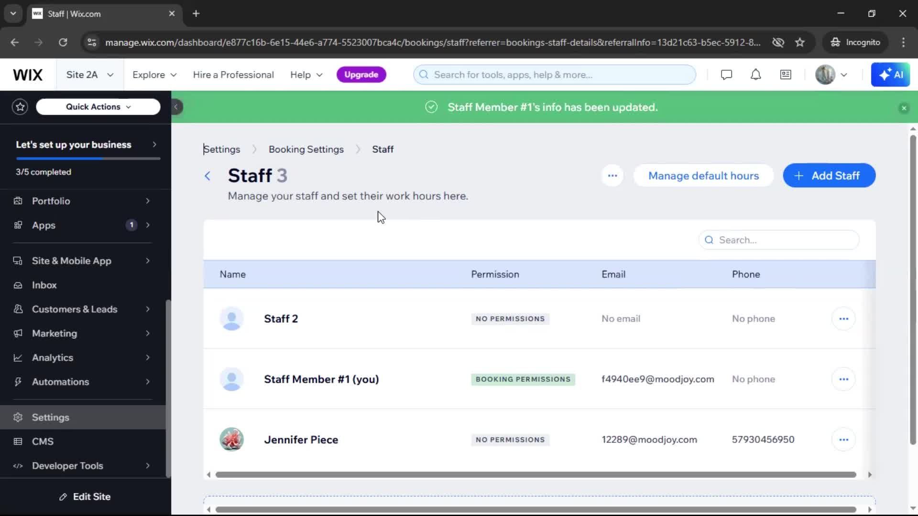Collapse the sidebar with arrow handle

(x=176, y=107)
